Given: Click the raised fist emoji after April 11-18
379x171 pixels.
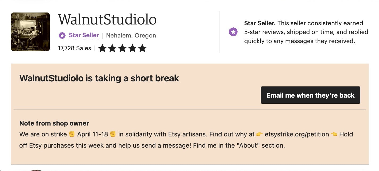Looking at the screenshot, I should click(x=113, y=134).
